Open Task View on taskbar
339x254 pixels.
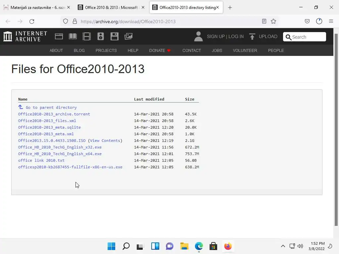pos(140,246)
